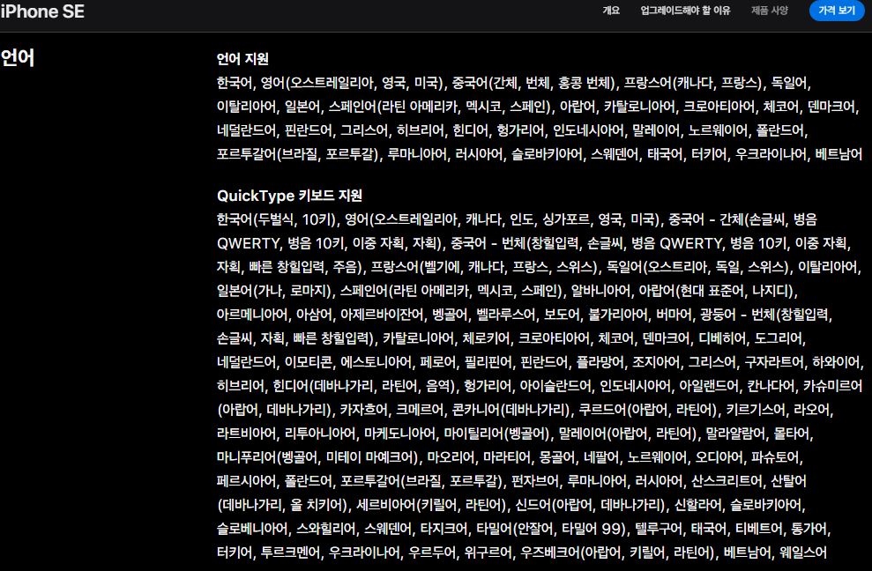872x571 pixels.
Task: Click the word 티베트어
Action: (759, 530)
